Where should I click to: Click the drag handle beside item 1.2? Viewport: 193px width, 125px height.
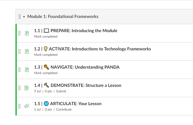[19, 51]
